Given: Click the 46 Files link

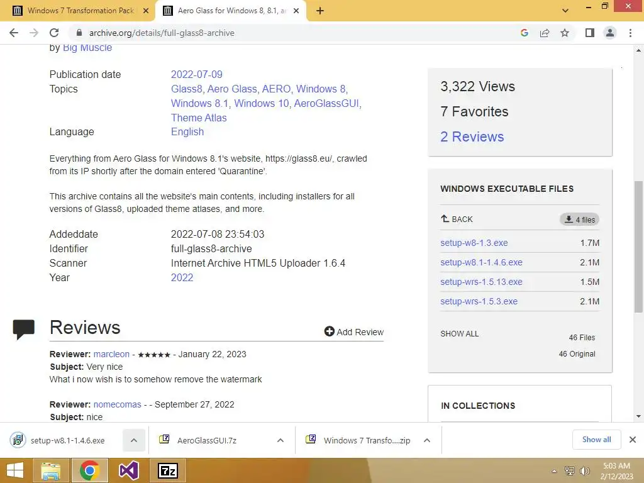Looking at the screenshot, I should click(x=582, y=338).
